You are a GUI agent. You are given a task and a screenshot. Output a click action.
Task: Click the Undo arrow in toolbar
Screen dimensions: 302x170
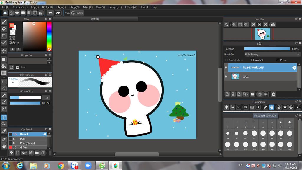point(50,13)
